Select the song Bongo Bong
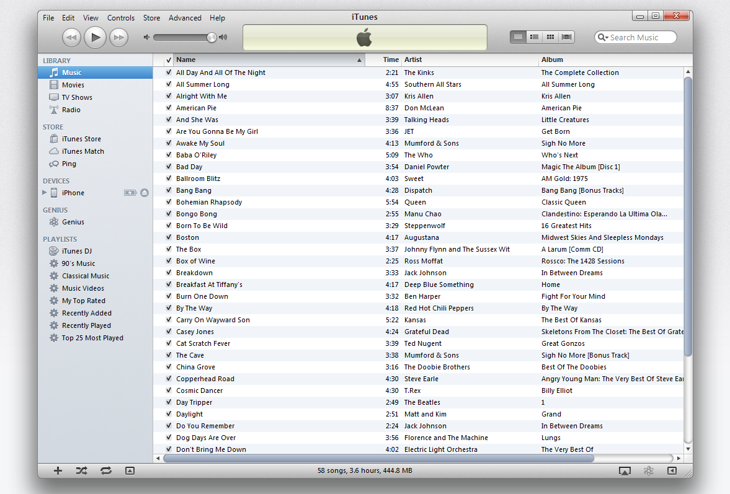730x494 pixels. 197,214
